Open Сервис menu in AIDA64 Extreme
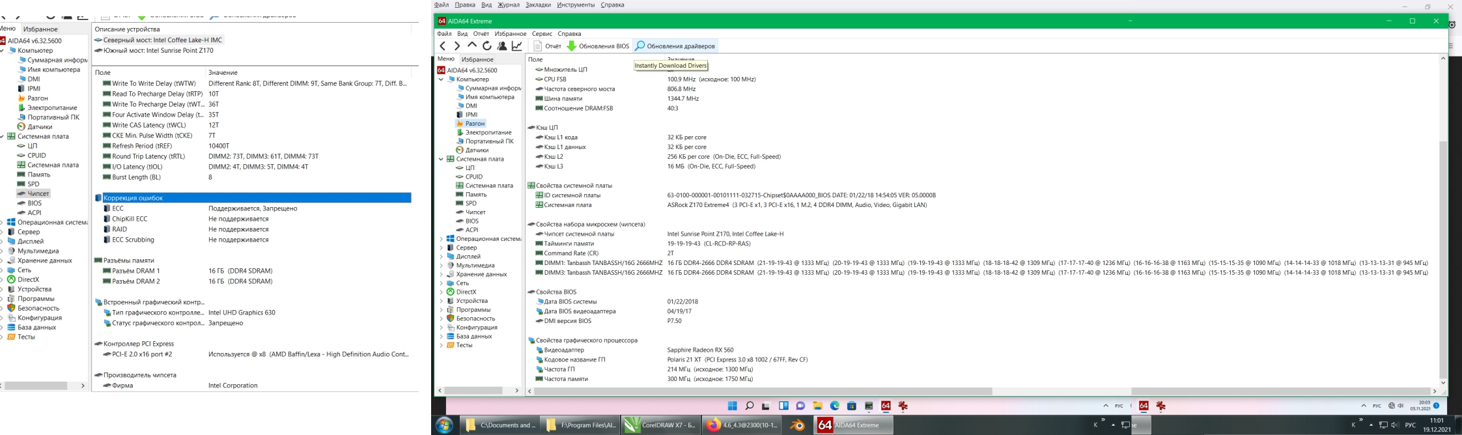This screenshot has height=435, width=1462. [542, 34]
